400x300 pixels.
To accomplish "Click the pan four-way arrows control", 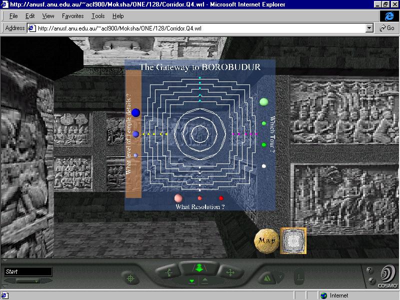I will point(229,272).
